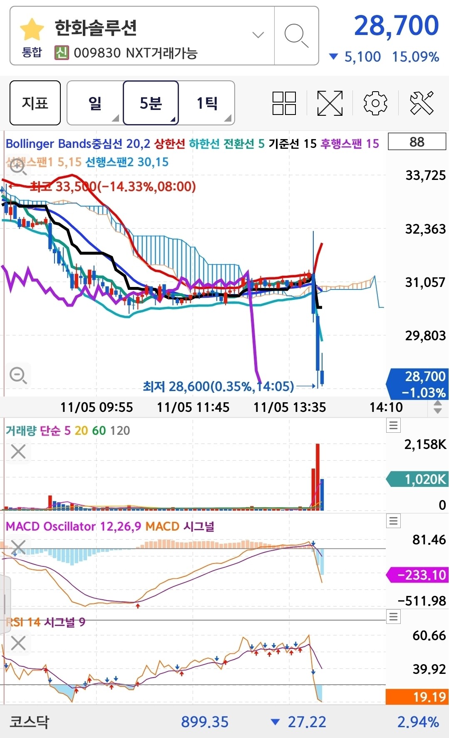Open the 지표 indicators button

35,103
